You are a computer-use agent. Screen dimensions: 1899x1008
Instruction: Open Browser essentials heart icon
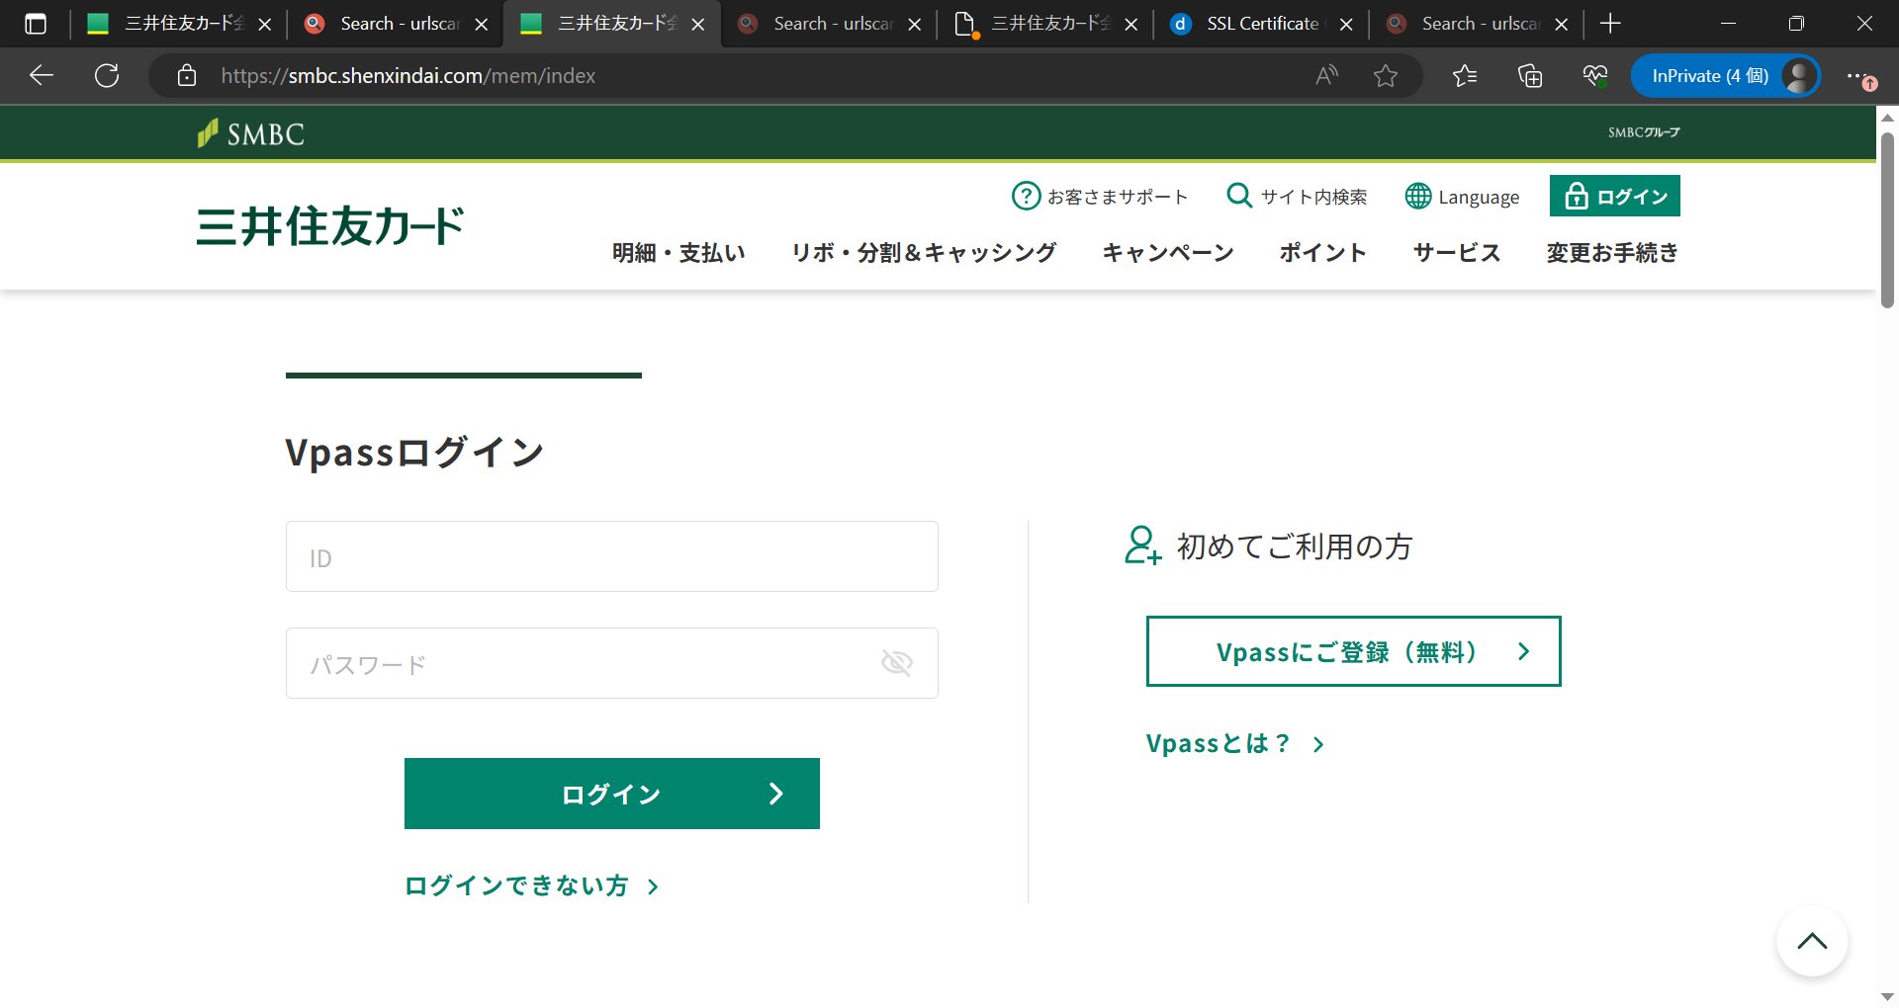pos(1595,75)
